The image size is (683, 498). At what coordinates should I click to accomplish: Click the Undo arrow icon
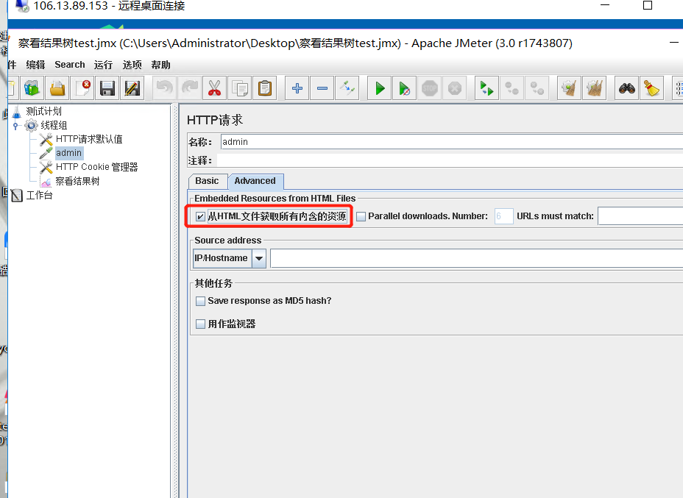click(x=165, y=88)
